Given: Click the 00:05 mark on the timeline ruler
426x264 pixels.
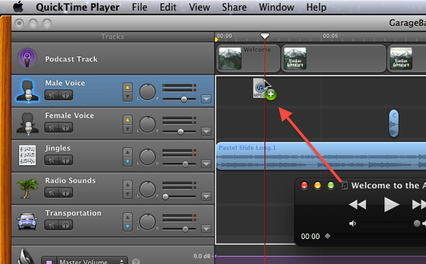Looking at the screenshot, I should click(x=330, y=36).
